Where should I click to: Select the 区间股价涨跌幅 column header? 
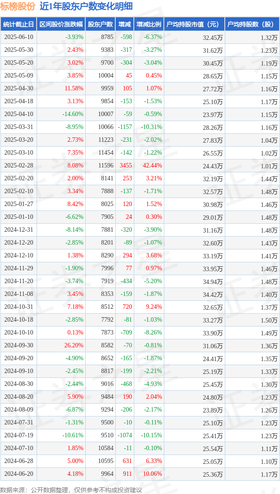61,24
